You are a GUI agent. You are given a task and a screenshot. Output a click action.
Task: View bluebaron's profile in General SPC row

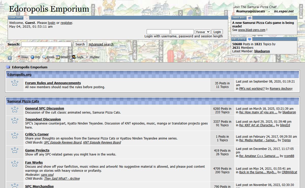(289, 112)
